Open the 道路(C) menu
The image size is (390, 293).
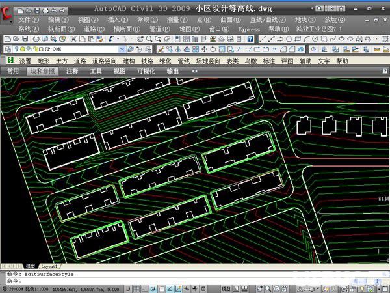(94, 29)
